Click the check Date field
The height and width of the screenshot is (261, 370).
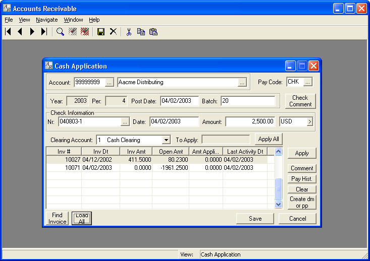click(174, 121)
